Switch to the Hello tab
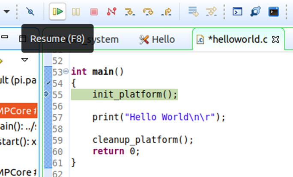Image resolution: width=293 pixels, height=177 pixels. click(x=157, y=40)
